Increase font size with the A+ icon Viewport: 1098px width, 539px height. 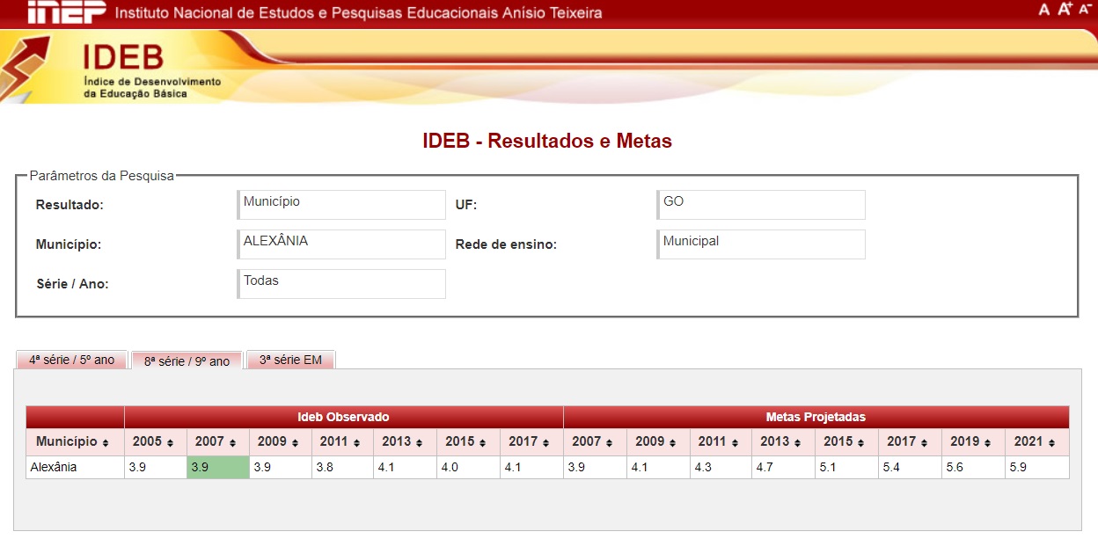pos(1065,9)
